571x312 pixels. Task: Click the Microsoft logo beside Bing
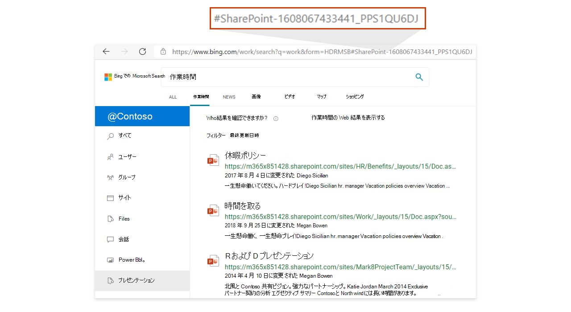[108, 77]
